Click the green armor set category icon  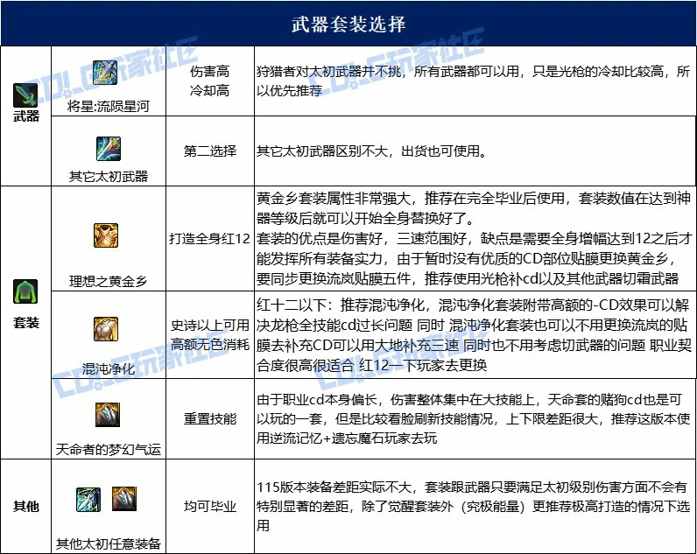coord(25,291)
